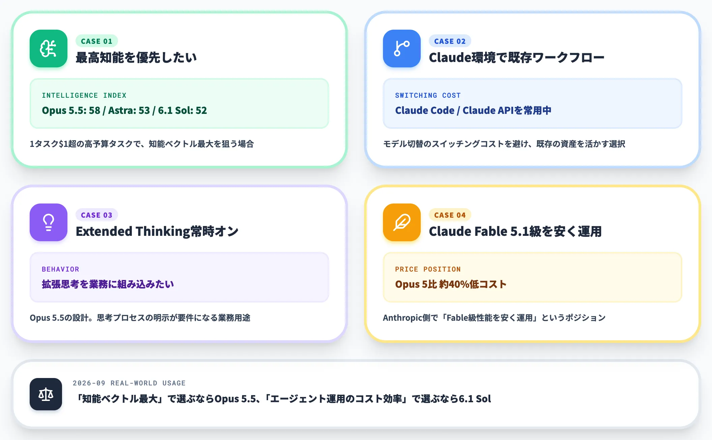This screenshot has height=440, width=712.
Task: Click the SWITCHING COST label
Action: tap(428, 95)
